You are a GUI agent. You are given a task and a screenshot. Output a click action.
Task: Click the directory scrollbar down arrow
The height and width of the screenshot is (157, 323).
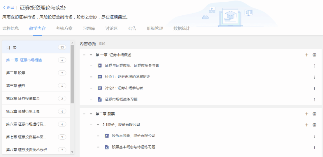pyautogui.click(x=72, y=152)
